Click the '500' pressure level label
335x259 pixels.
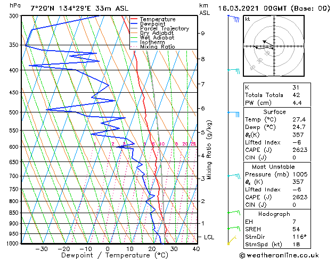coord(15,112)
